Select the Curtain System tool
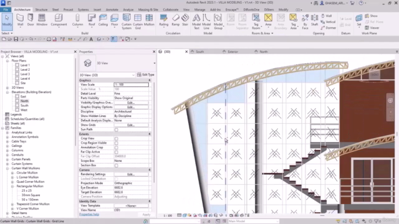This screenshot has width=399, height=224. (127, 22)
